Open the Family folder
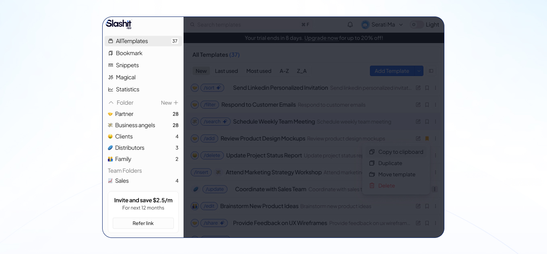Screen dimensions: 547x254 pyautogui.click(x=143, y=159)
